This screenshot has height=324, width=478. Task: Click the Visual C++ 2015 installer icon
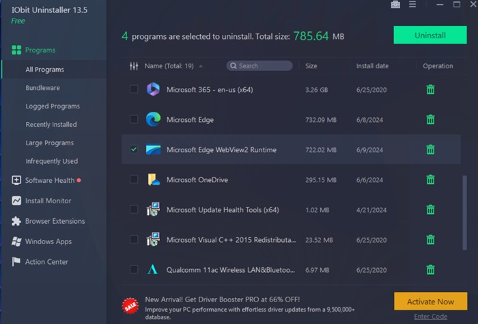[x=153, y=239]
